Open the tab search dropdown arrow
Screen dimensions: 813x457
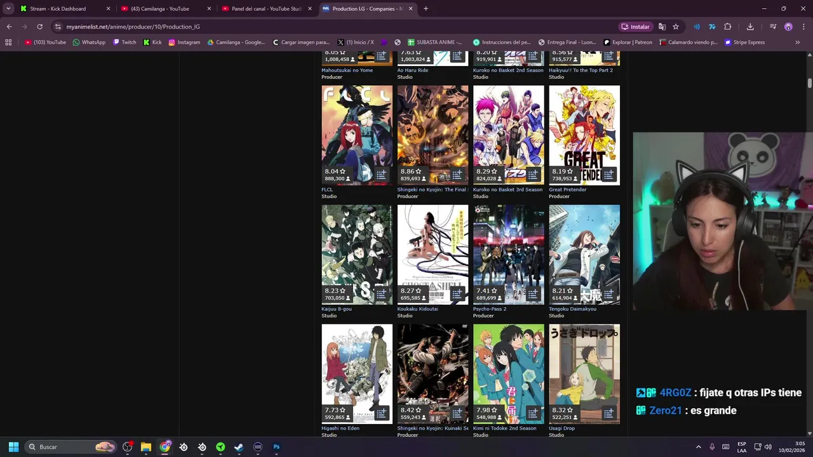[x=8, y=9]
